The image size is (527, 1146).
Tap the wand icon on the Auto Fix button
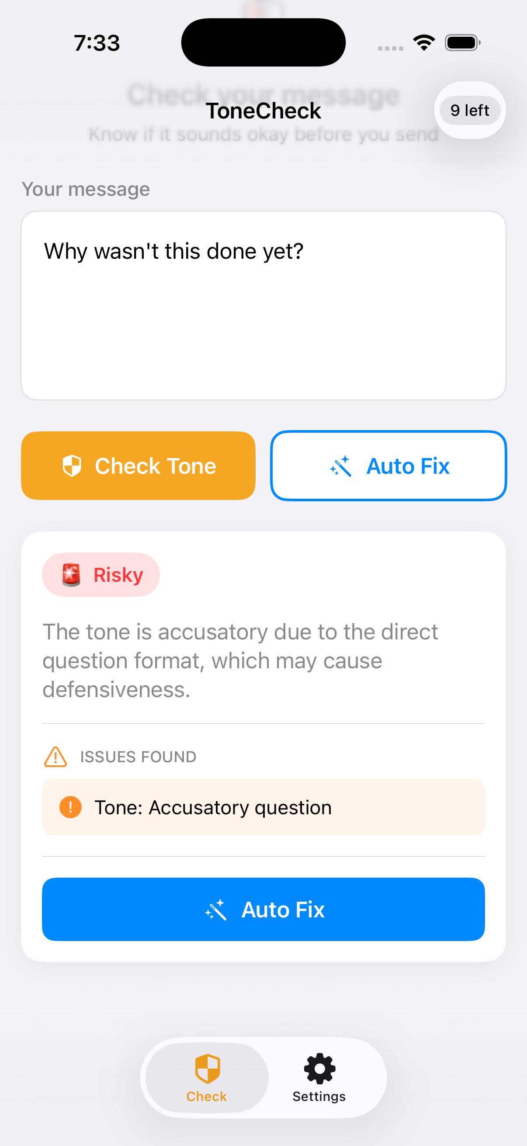[x=342, y=465]
